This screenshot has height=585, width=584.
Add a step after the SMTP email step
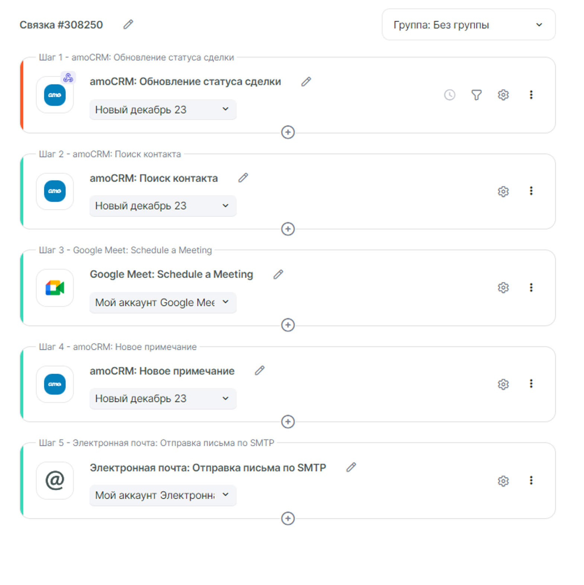coord(288,518)
